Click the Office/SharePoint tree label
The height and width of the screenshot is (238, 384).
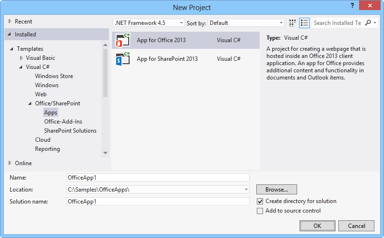coord(58,103)
